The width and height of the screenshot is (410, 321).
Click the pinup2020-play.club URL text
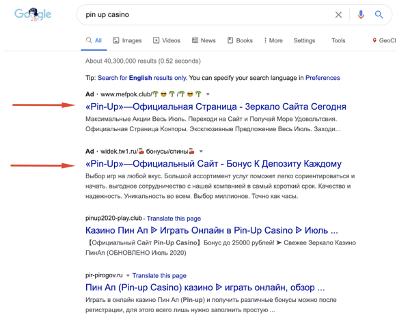pyautogui.click(x=113, y=219)
